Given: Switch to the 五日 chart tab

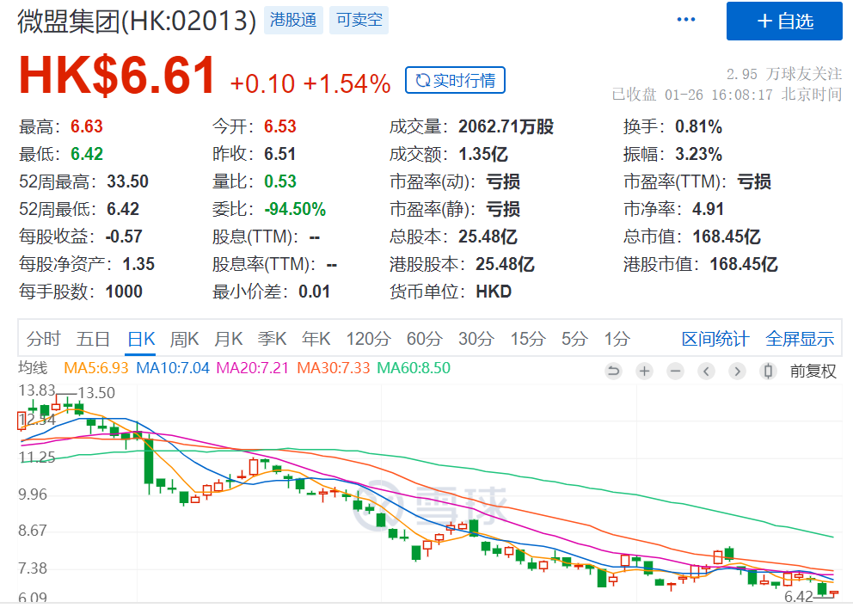Looking at the screenshot, I should pos(93,339).
